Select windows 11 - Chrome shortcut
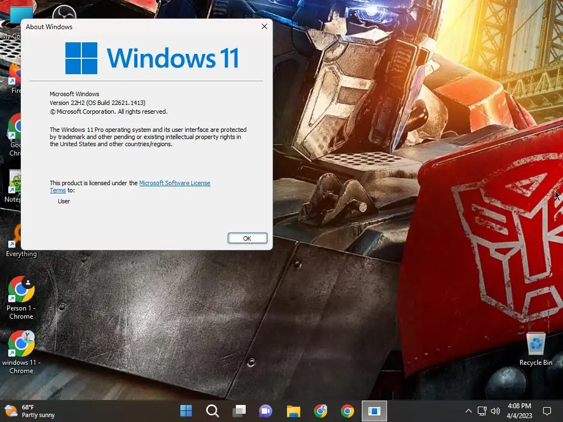This screenshot has height=422, width=563. pos(21,352)
